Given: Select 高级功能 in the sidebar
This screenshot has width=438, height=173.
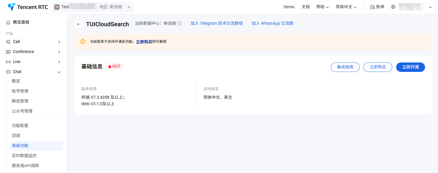Looking at the screenshot, I should [x=36, y=146].
